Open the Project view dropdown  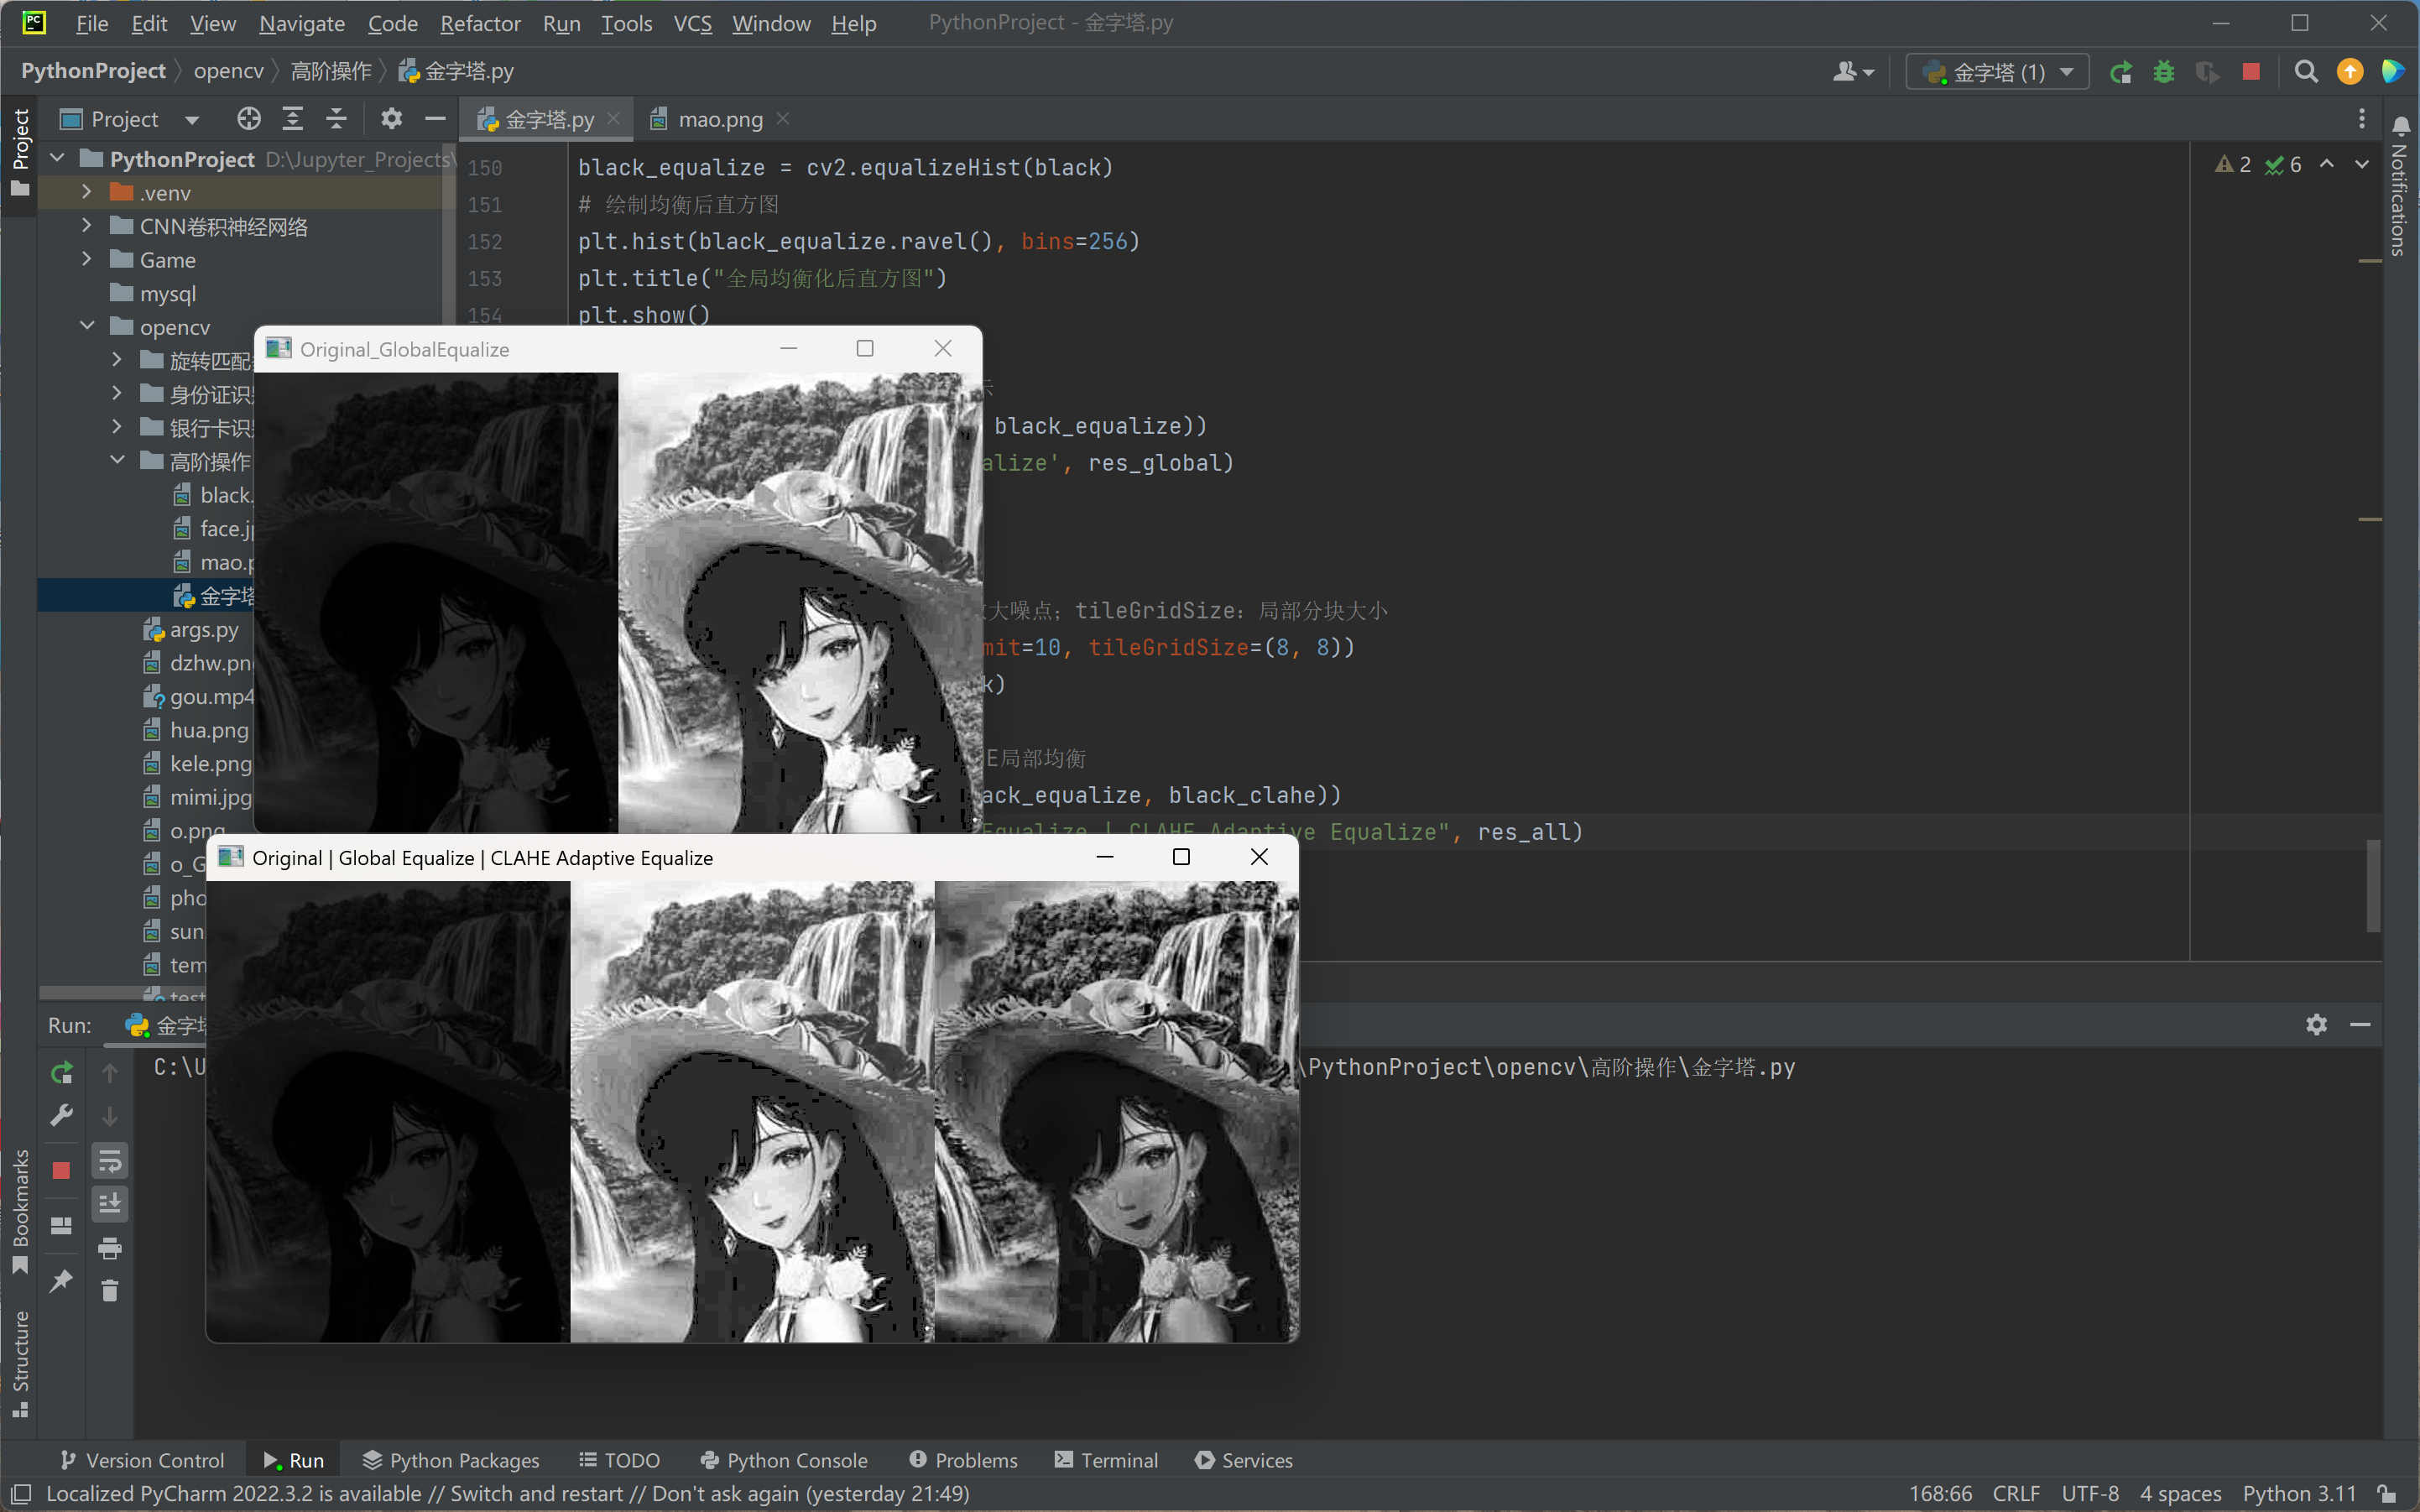[192, 120]
